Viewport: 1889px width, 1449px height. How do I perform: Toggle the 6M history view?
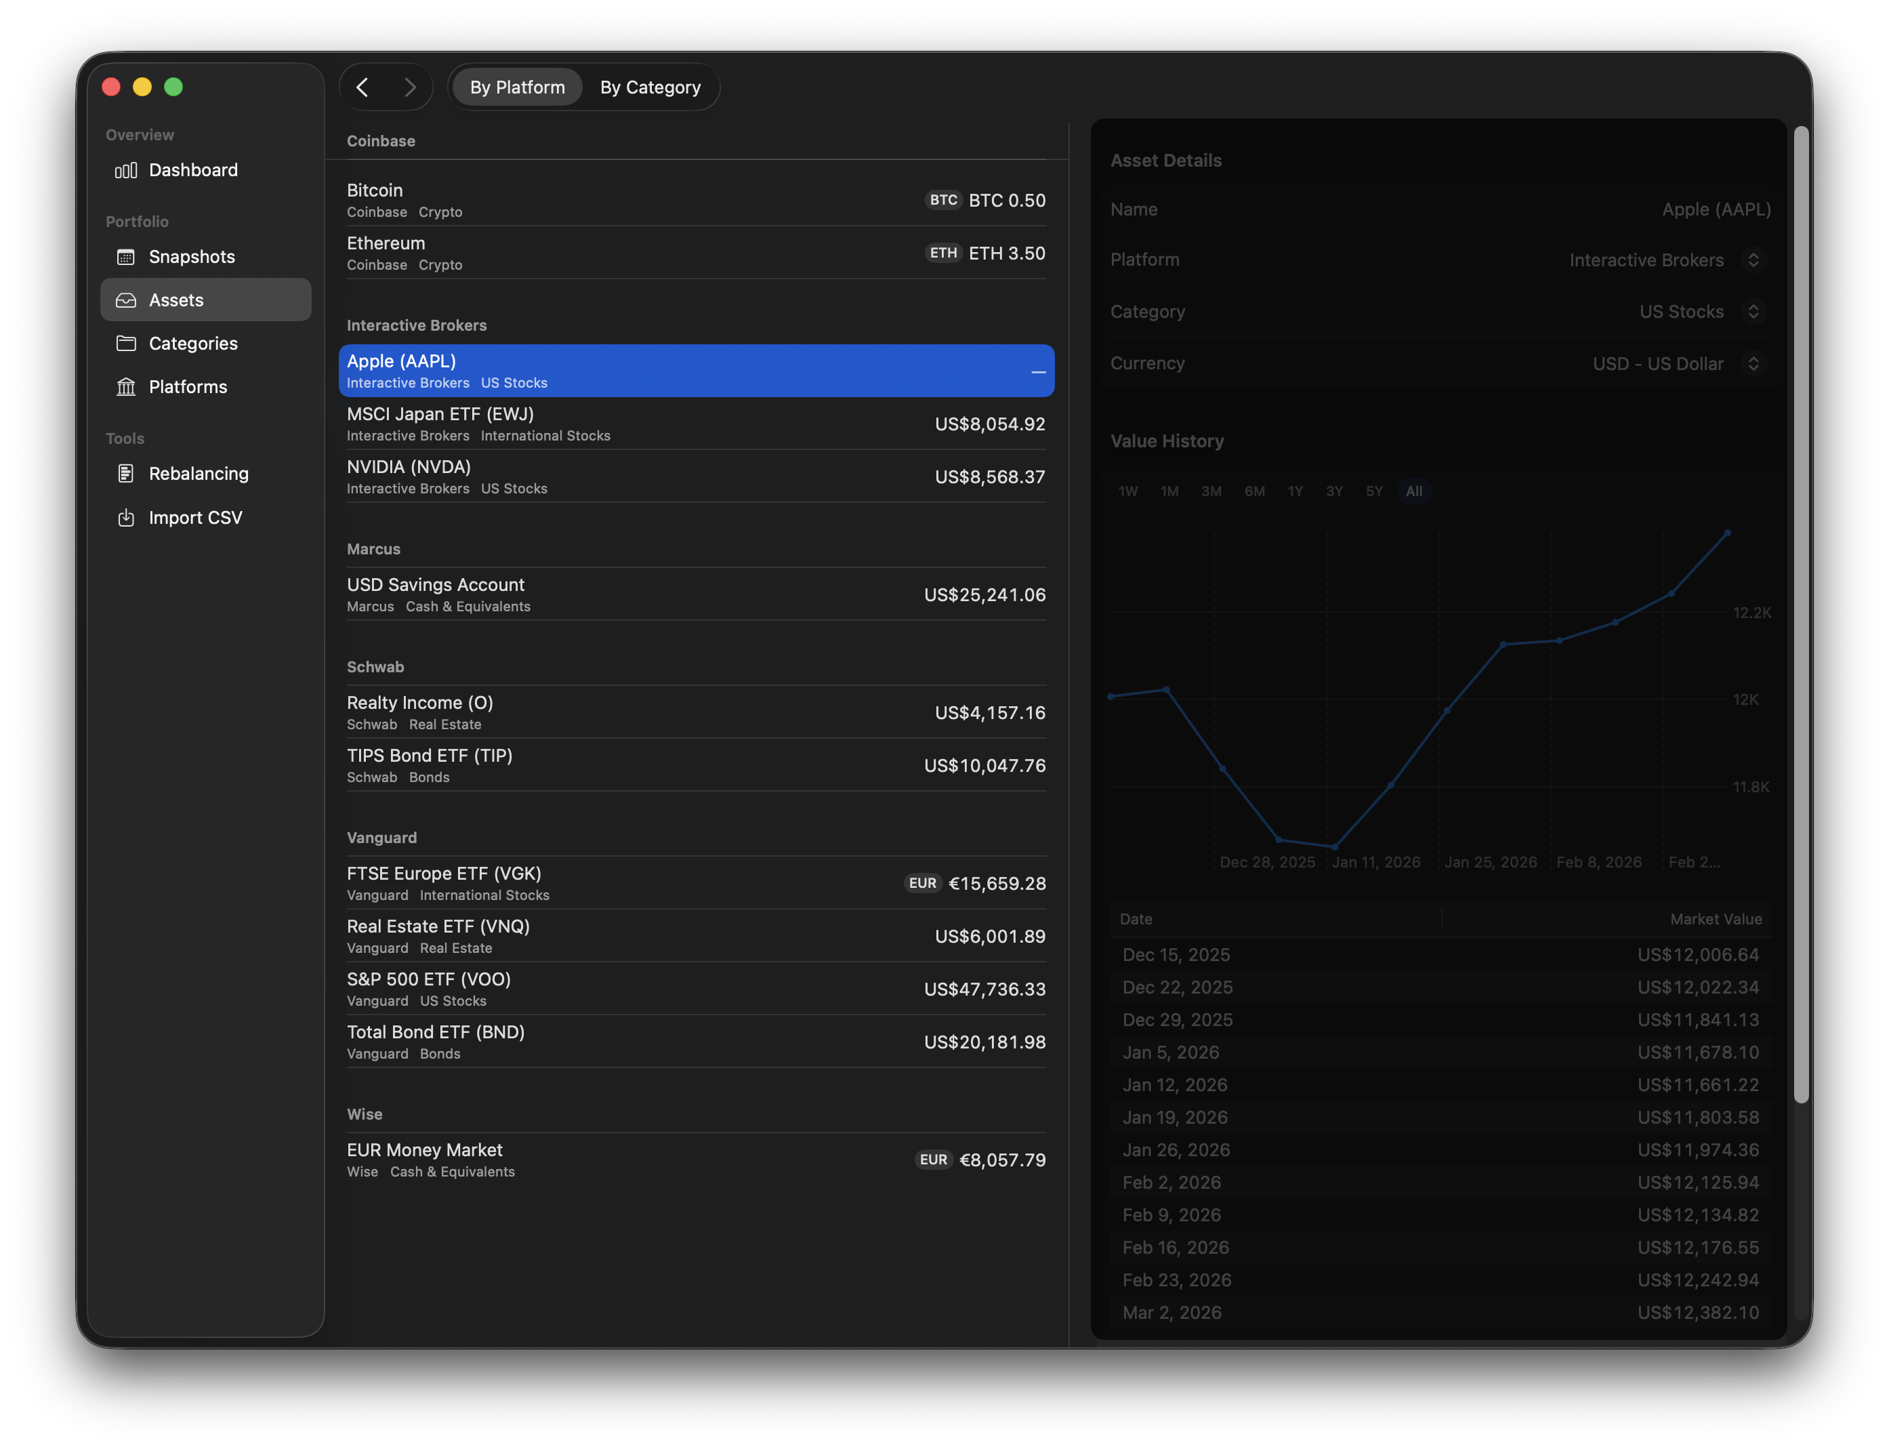click(1254, 491)
